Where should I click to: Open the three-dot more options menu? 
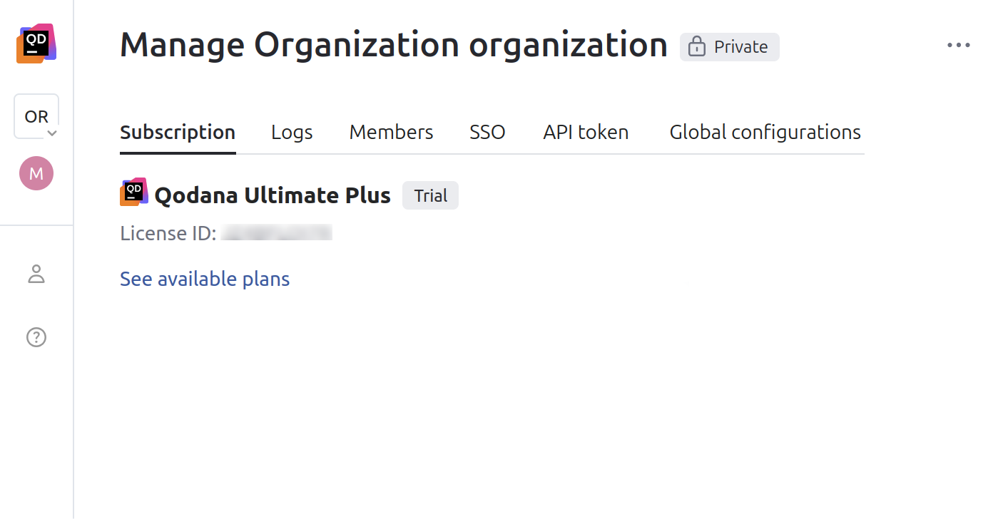tap(958, 46)
